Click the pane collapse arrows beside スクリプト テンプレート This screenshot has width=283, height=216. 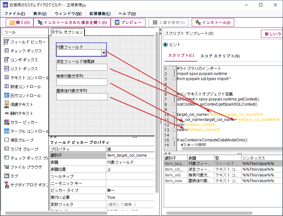point(160,31)
